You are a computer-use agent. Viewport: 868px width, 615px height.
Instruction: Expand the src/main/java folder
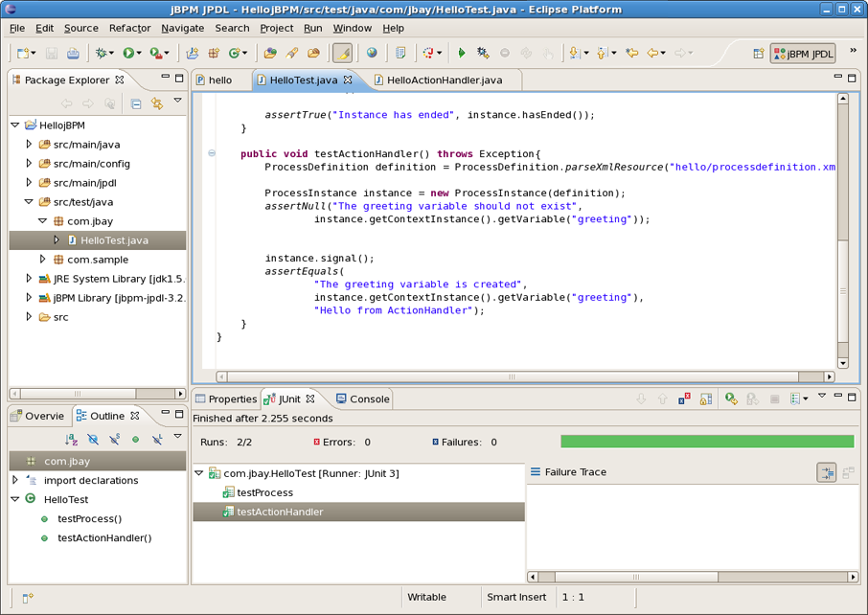pos(29,145)
